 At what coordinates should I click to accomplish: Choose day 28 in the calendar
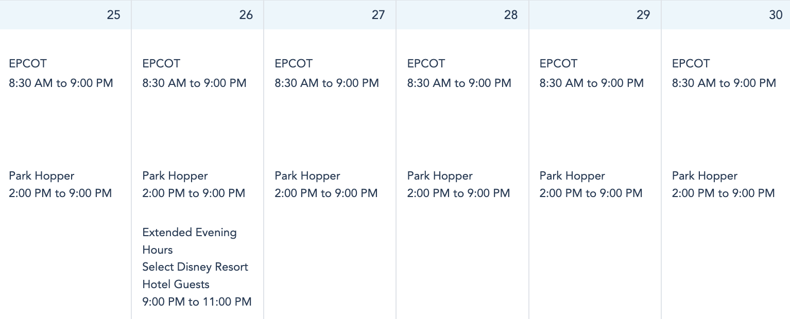pyautogui.click(x=510, y=15)
